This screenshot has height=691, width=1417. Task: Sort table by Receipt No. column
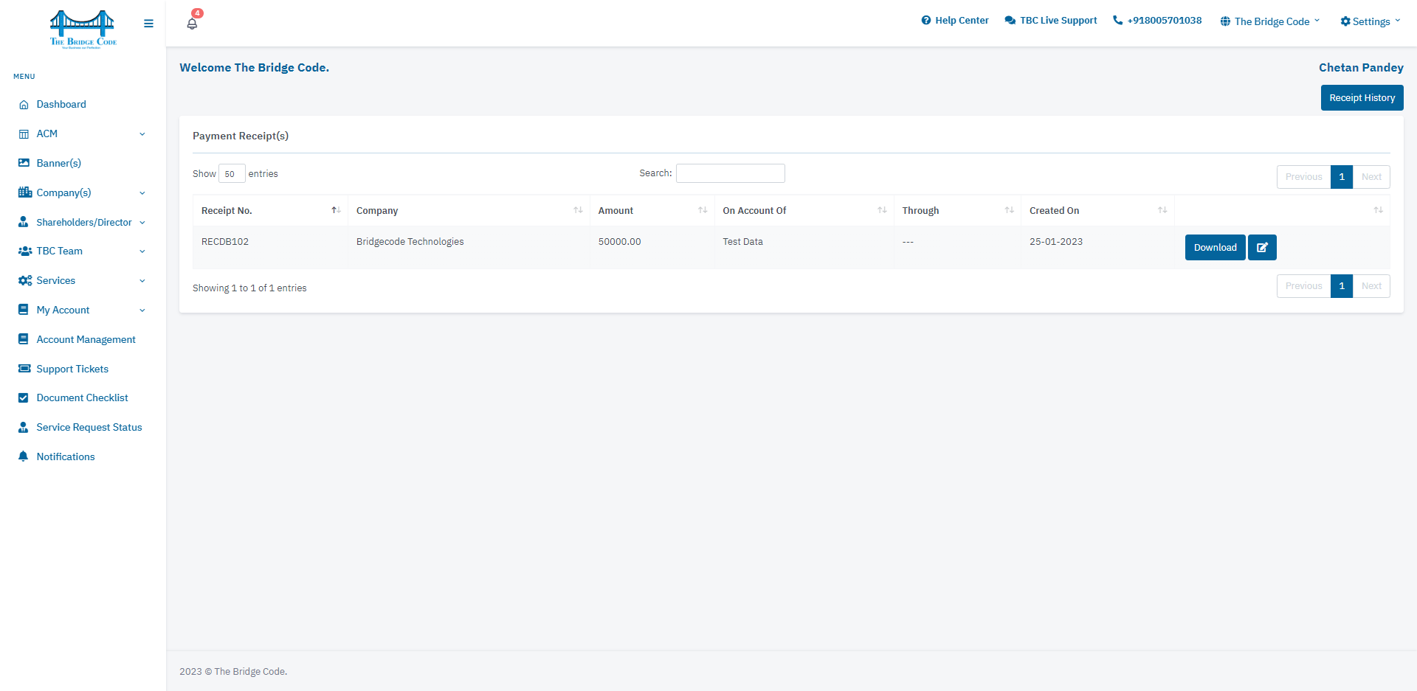(x=270, y=211)
